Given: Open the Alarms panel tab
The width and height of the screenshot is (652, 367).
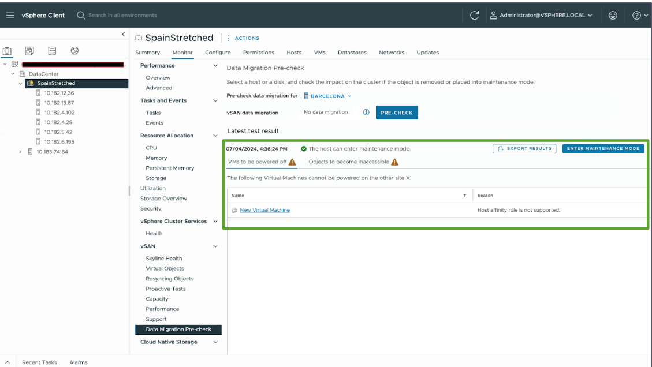Looking at the screenshot, I should pyautogui.click(x=78, y=362).
